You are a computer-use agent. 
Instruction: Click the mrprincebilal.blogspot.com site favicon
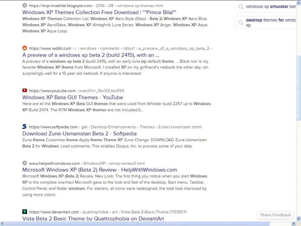pyautogui.click(x=25, y=5)
